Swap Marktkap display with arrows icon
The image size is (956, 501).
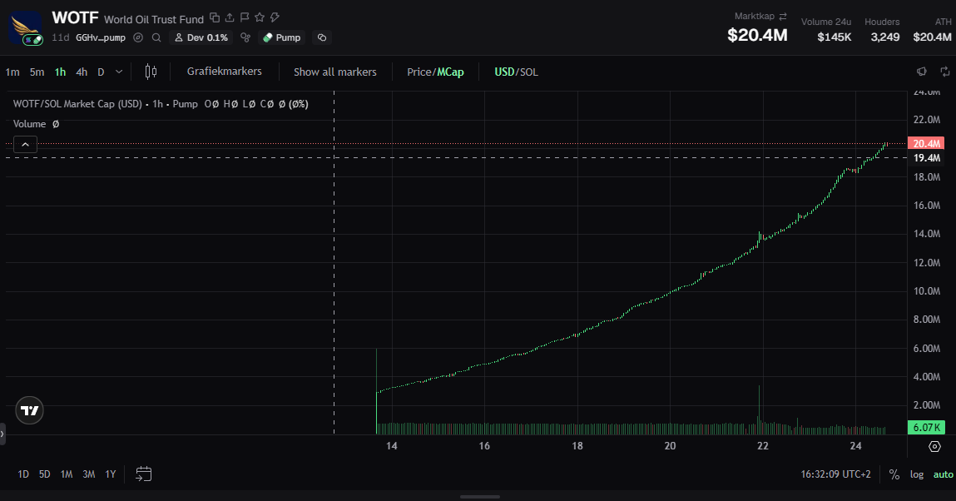783,17
